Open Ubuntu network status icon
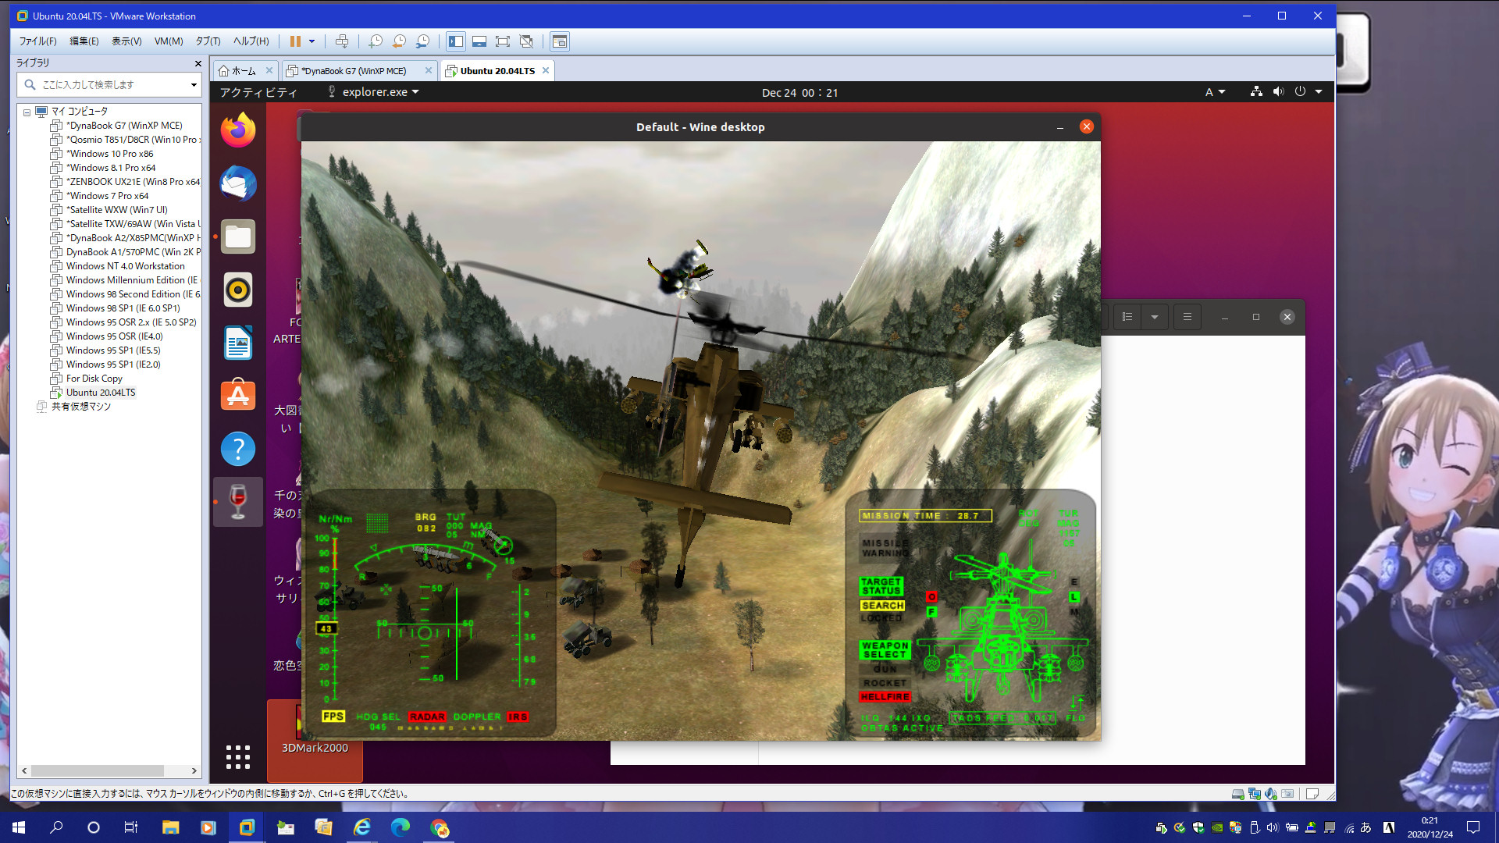1499x843 pixels. pyautogui.click(x=1256, y=91)
